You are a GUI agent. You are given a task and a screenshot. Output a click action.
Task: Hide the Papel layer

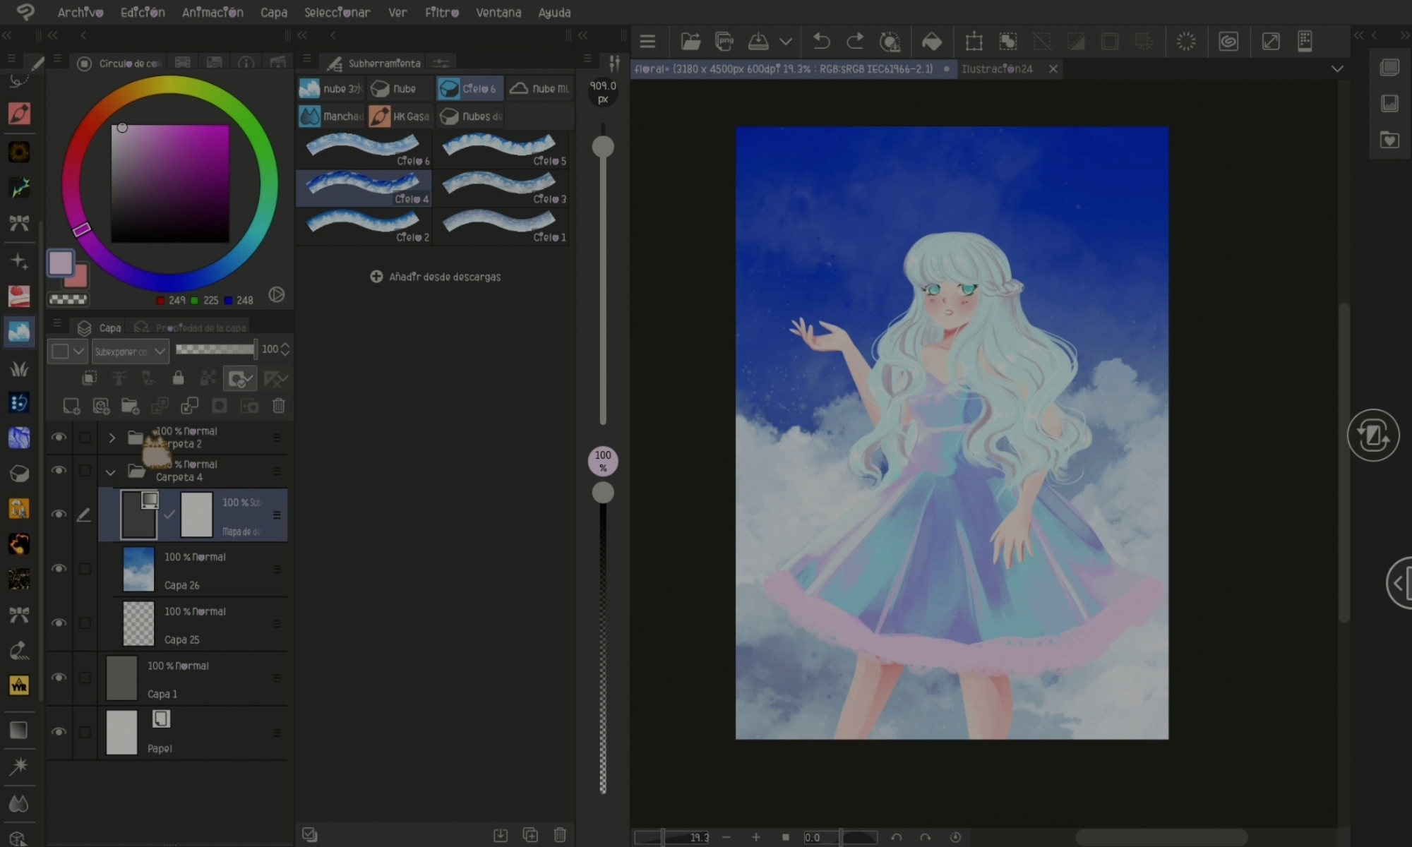point(59,731)
